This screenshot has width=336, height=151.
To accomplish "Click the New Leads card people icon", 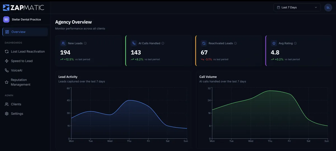I will pos(63,43).
